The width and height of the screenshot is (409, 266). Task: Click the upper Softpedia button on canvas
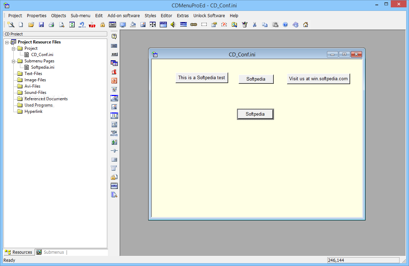pyautogui.click(x=256, y=79)
